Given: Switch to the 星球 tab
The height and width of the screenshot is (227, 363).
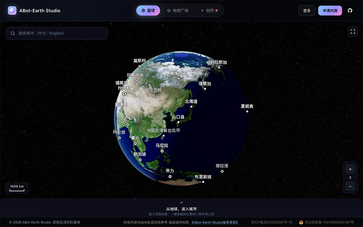Looking at the screenshot, I should pyautogui.click(x=148, y=11).
